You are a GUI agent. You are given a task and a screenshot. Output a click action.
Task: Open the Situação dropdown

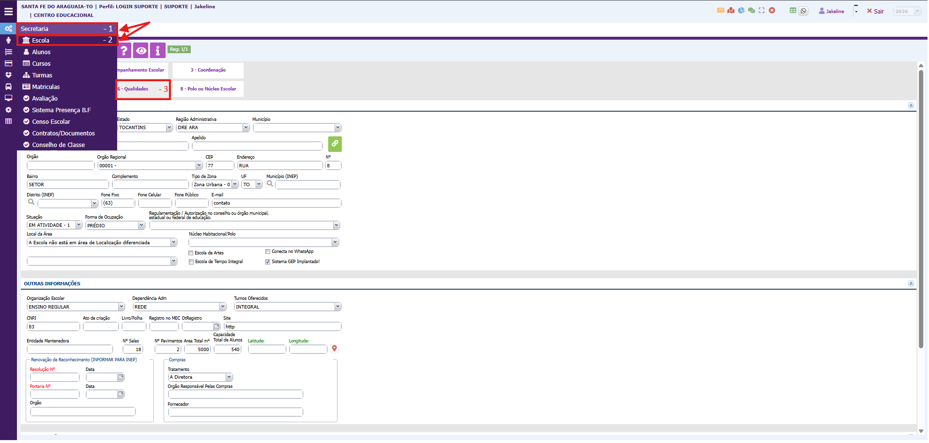click(x=78, y=225)
